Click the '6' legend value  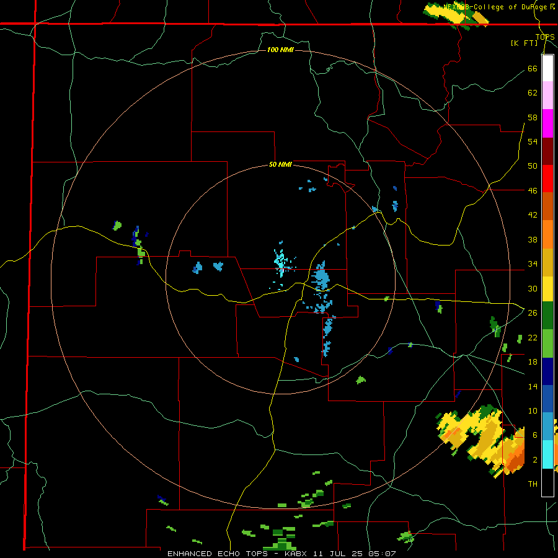[535, 435]
